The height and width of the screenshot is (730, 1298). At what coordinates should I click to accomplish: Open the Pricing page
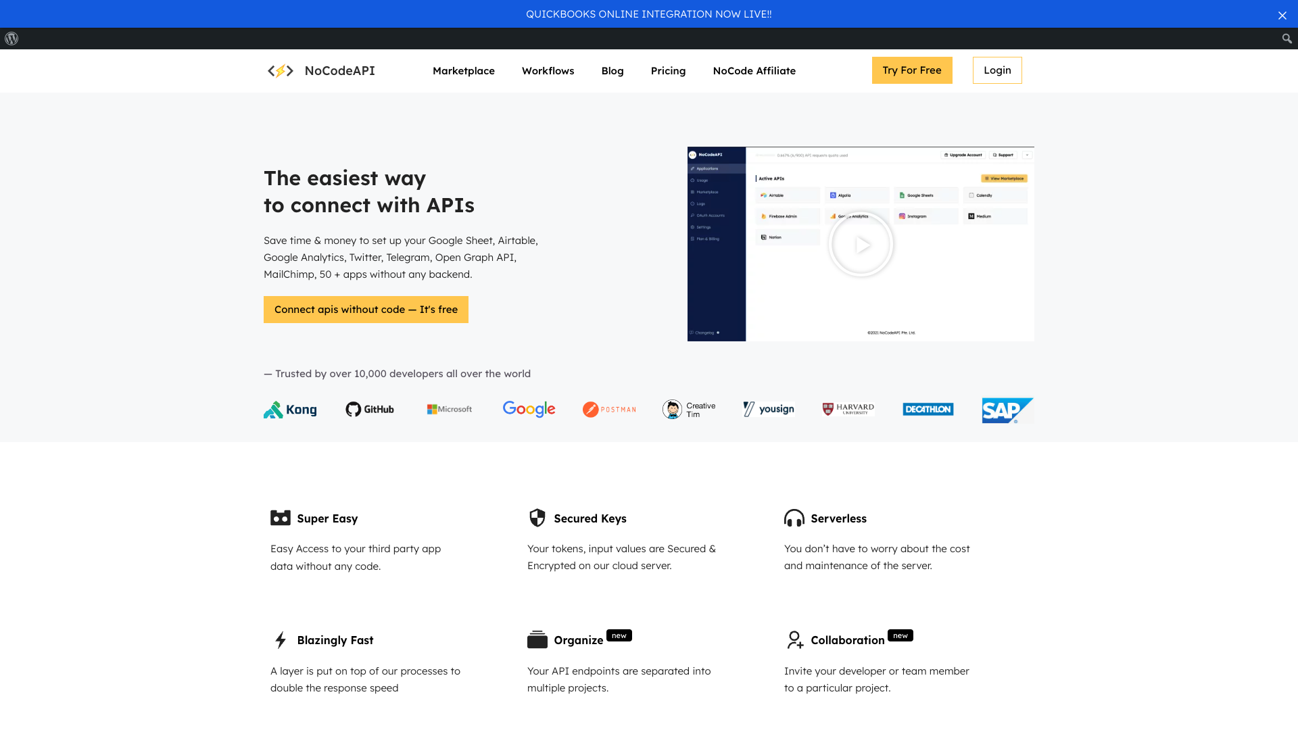(x=668, y=71)
